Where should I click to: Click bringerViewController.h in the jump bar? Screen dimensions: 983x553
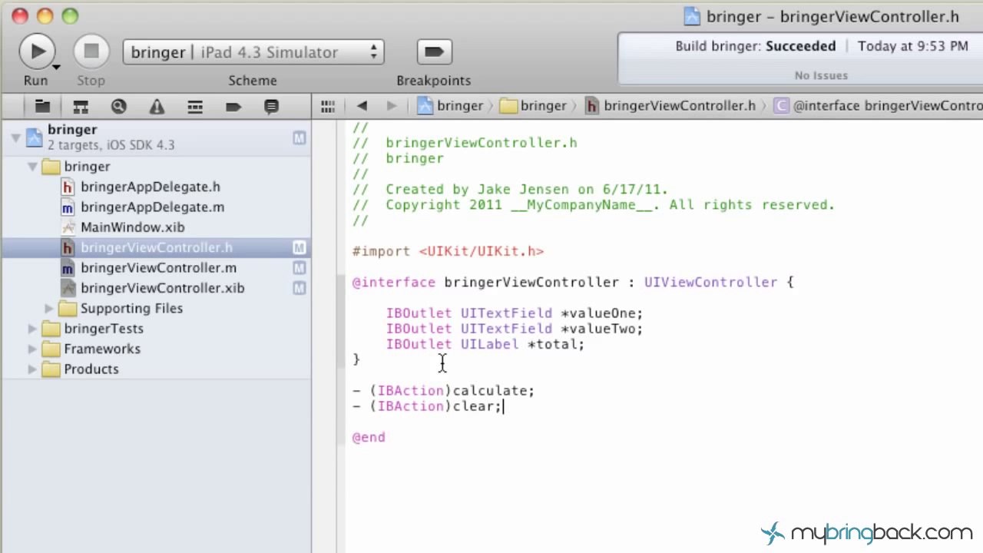[671, 106]
